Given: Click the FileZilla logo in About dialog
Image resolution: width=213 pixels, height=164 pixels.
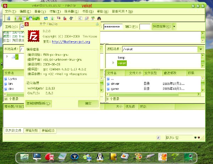Looking at the screenshot, I should (34, 36).
